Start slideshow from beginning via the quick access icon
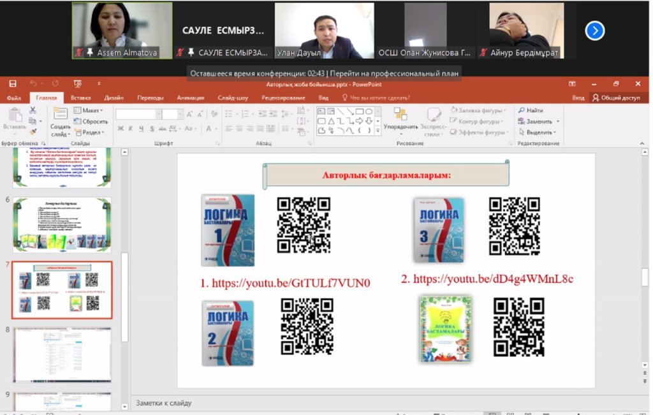The image size is (653, 415). (77, 84)
